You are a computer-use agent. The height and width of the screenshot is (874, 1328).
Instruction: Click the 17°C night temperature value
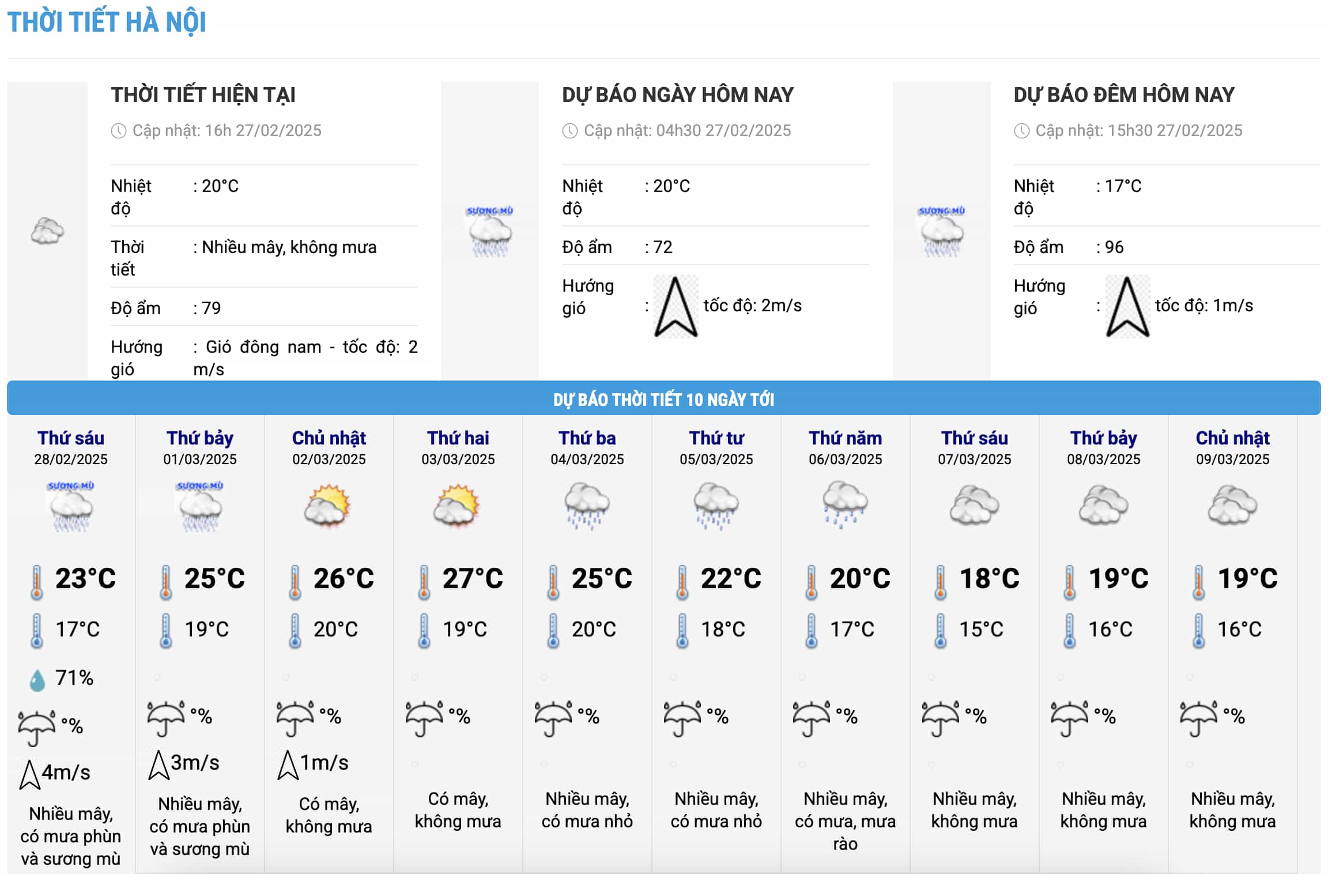[x=1123, y=186]
